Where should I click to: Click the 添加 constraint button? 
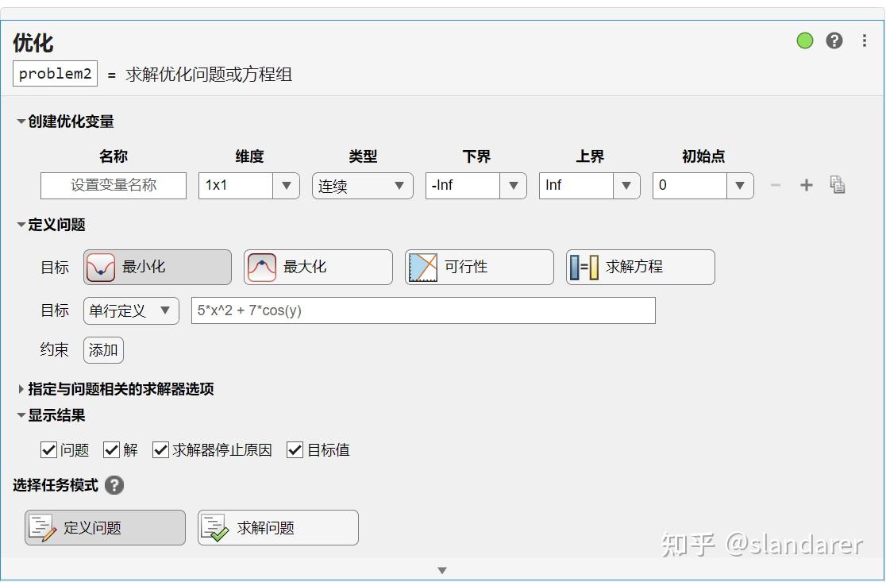coord(103,349)
